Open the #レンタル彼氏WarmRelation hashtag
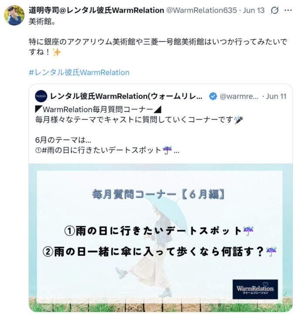297x314 pixels. pyautogui.click(x=79, y=72)
